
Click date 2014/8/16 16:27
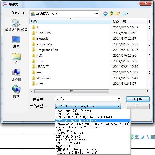coord(126,50)
